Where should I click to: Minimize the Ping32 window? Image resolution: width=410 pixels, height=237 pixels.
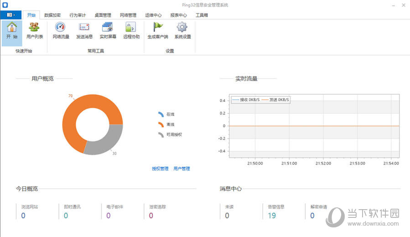point(394,5)
